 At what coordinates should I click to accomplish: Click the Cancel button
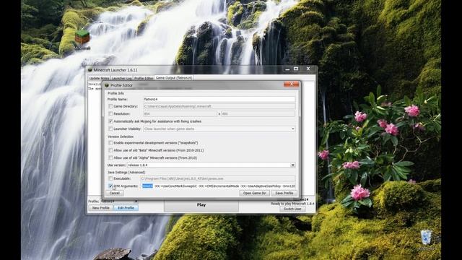(x=115, y=194)
